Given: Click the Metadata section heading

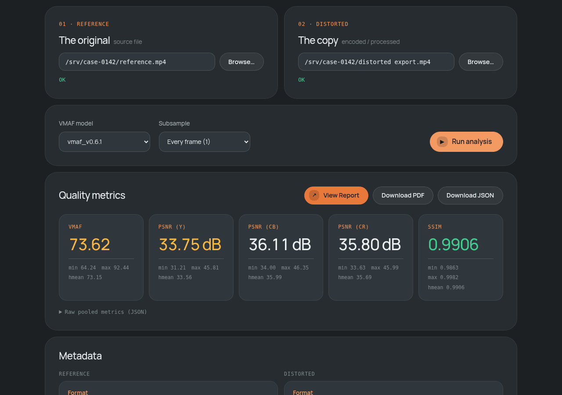Looking at the screenshot, I should (x=80, y=356).
